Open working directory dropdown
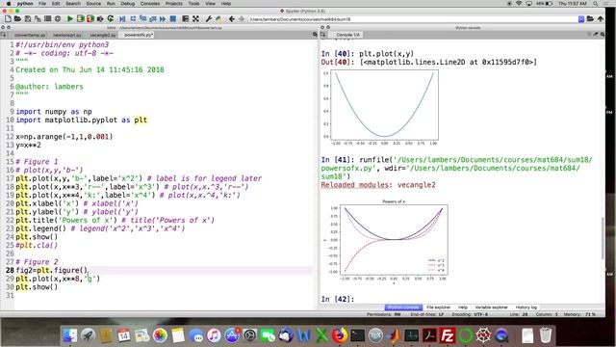Image resolution: width=616 pixels, height=347 pixels. coord(581,19)
